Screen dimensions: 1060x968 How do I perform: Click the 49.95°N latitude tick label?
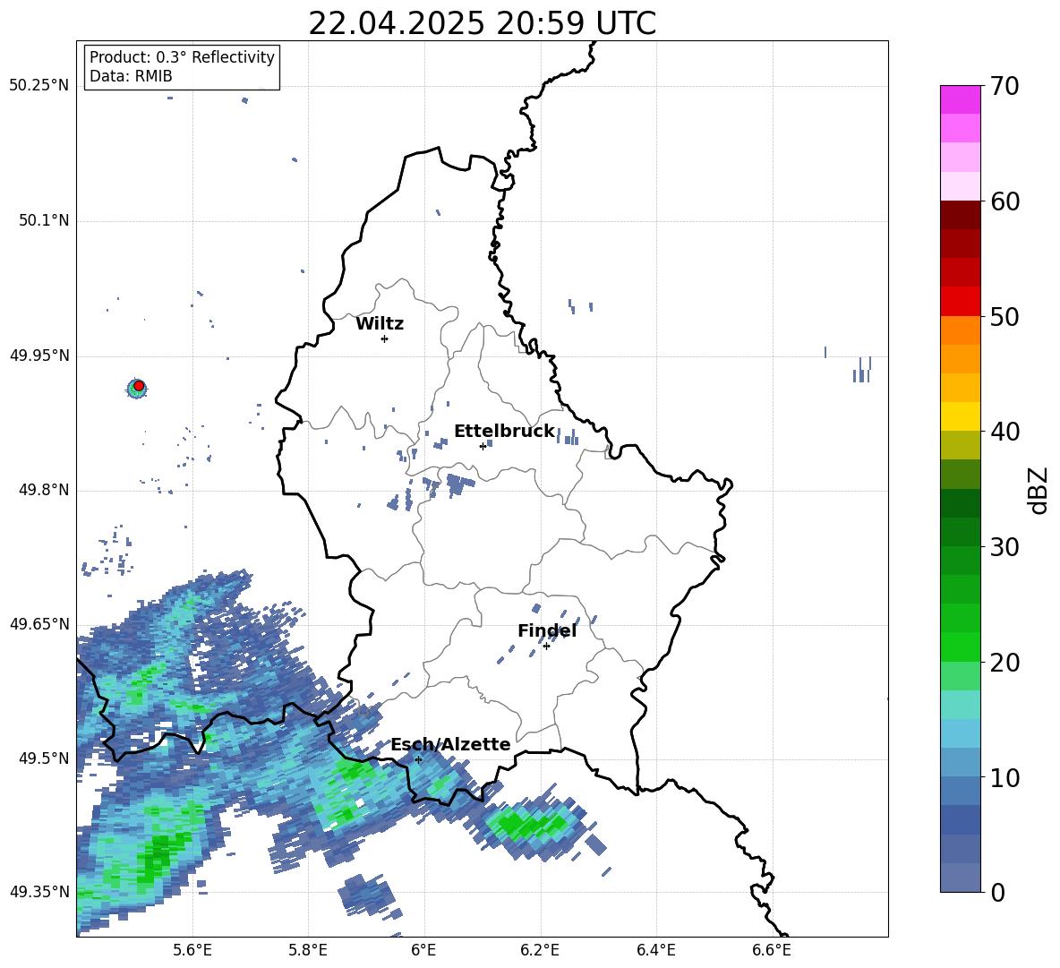coord(39,356)
